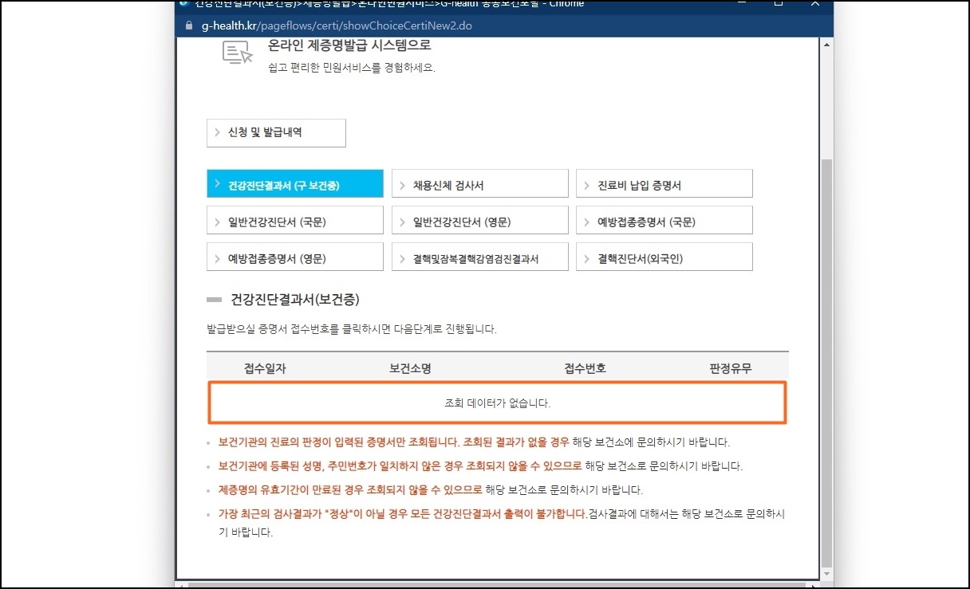Click the scrollbar down arrow

click(826, 573)
